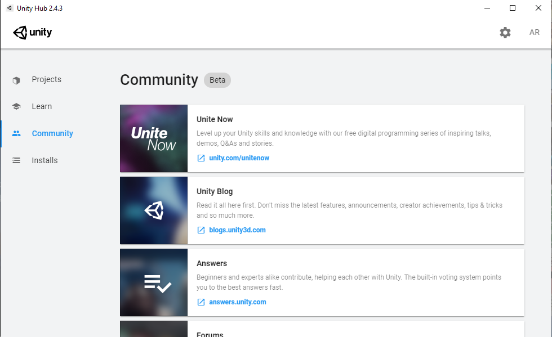Click the Unity logo in the header
Image resolution: width=552 pixels, height=337 pixels.
coord(33,33)
